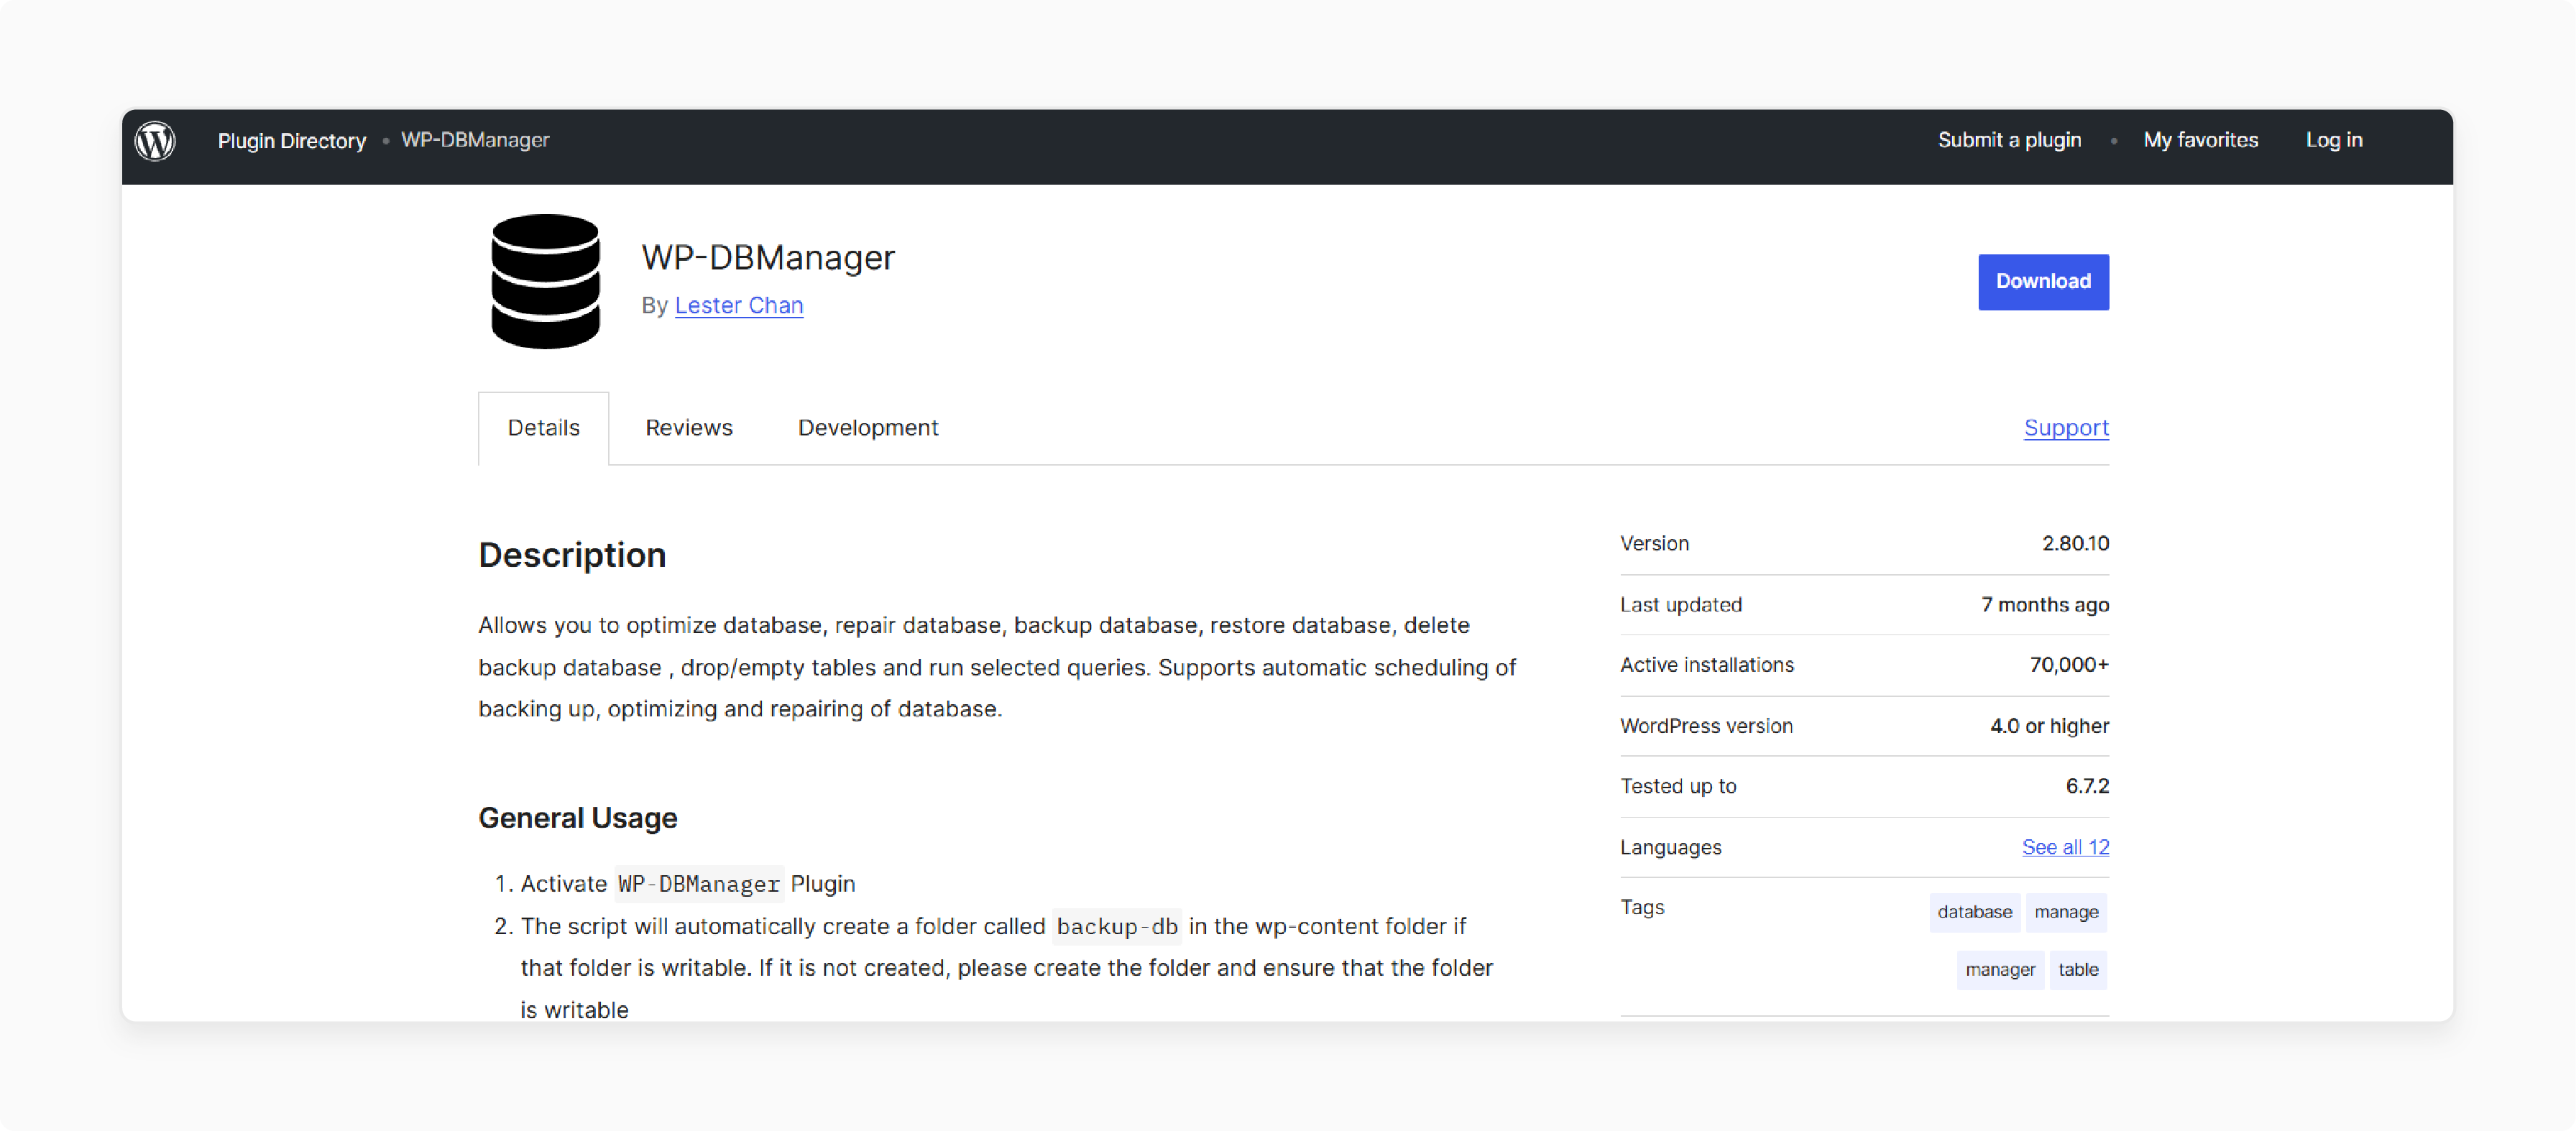Click the WP-DBManager breadcrumb text
The width and height of the screenshot is (2576, 1131).
475,140
